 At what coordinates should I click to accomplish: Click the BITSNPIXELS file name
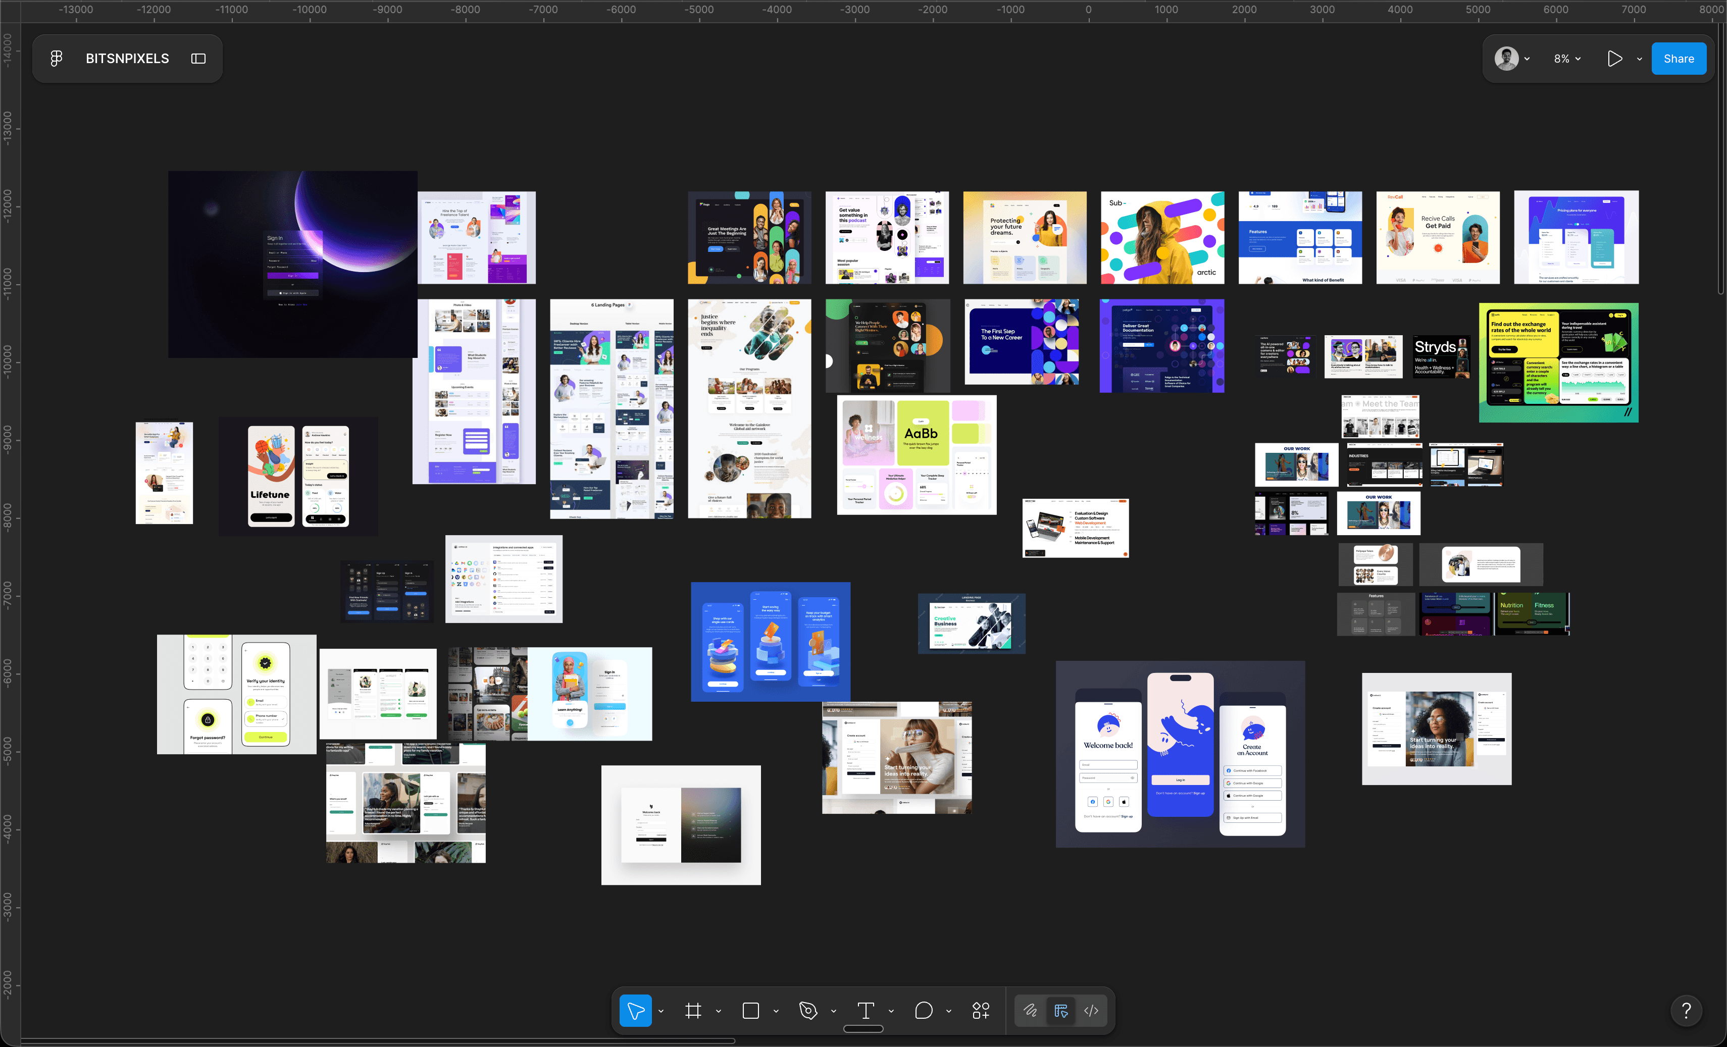[x=127, y=59]
